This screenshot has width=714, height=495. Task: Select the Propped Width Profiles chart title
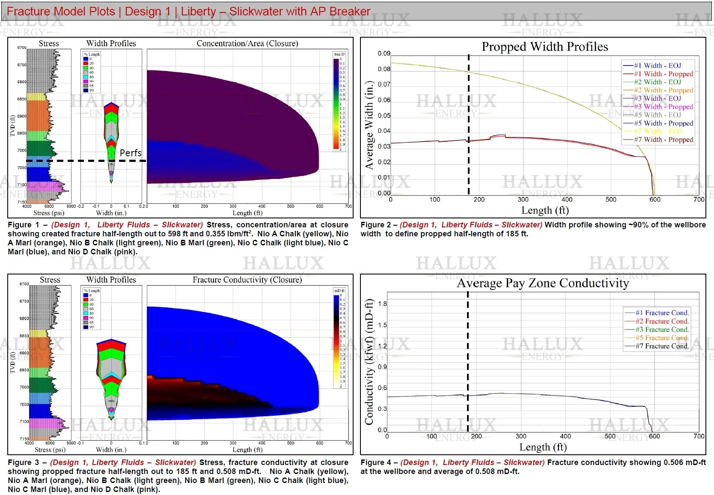(544, 46)
